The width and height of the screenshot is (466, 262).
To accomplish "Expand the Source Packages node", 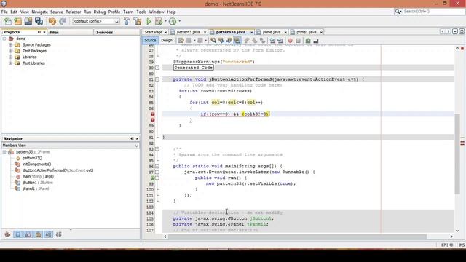I will pyautogui.click(x=11, y=45).
